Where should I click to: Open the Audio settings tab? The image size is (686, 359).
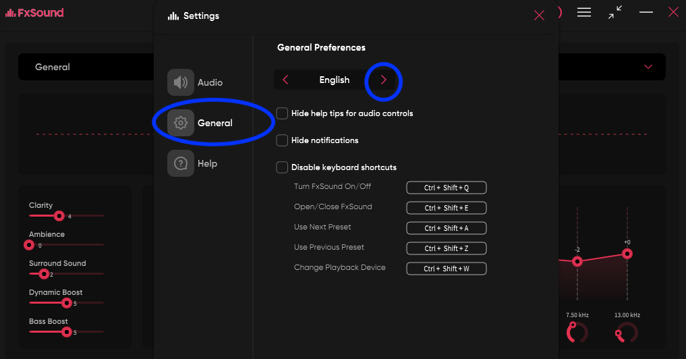click(x=209, y=82)
